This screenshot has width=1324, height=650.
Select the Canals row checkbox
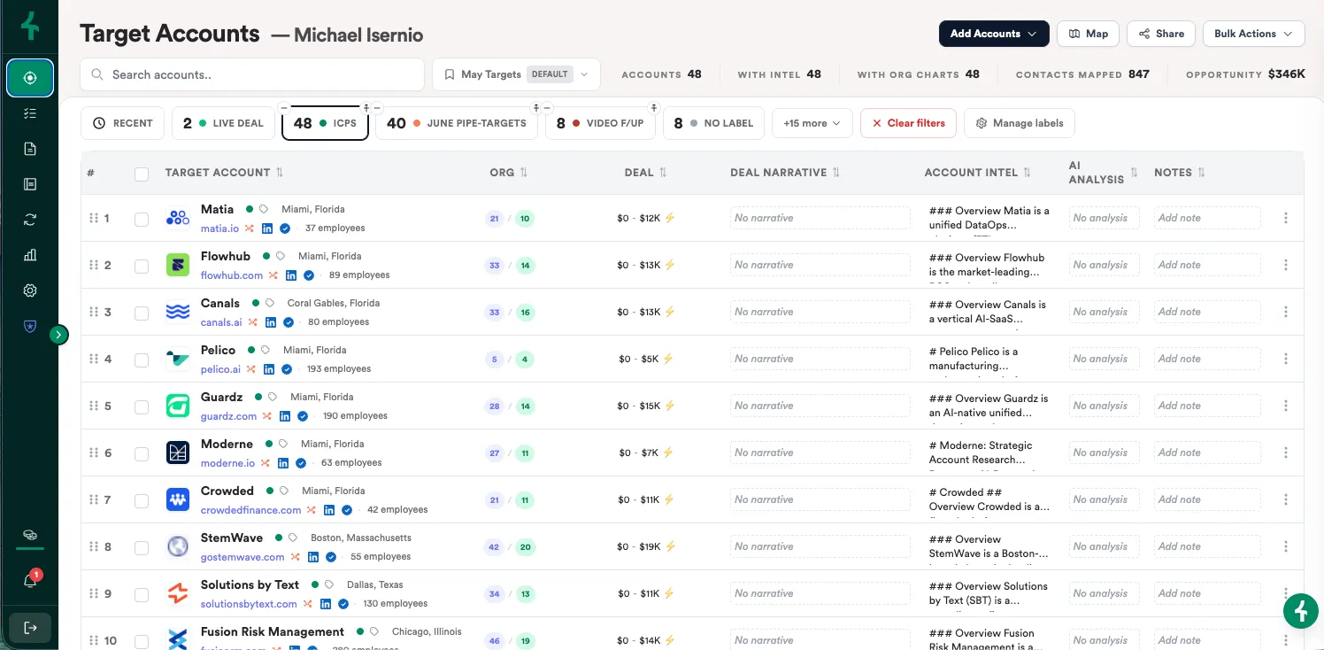coord(142,313)
